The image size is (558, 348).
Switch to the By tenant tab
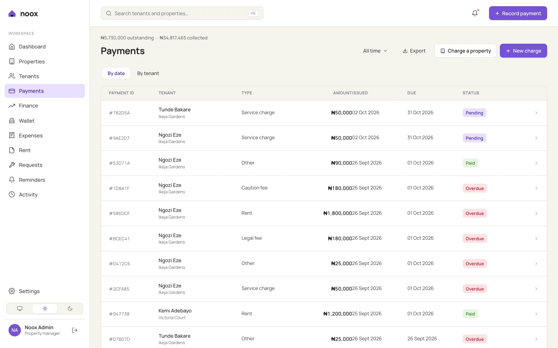click(148, 73)
